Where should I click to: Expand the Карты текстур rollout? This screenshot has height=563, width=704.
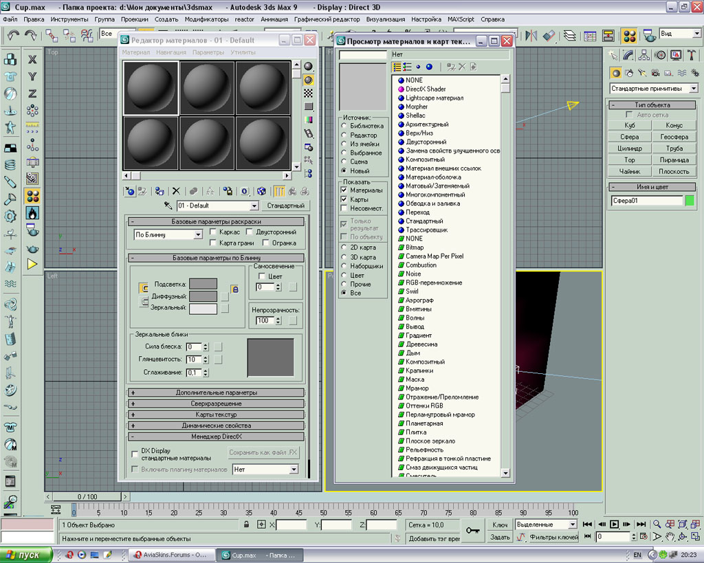tap(216, 415)
